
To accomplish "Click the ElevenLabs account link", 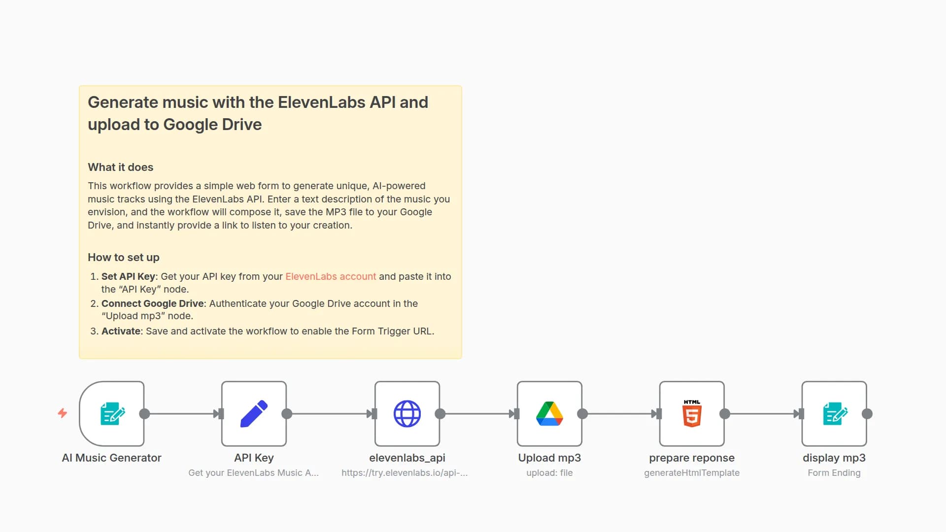I will click(331, 276).
